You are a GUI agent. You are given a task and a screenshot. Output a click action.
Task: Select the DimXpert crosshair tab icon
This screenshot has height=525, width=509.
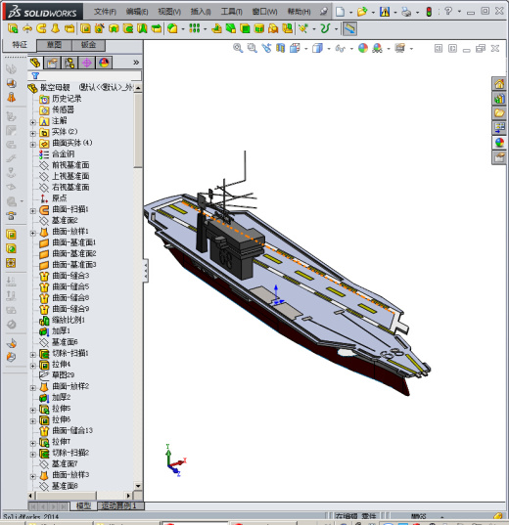tap(86, 63)
